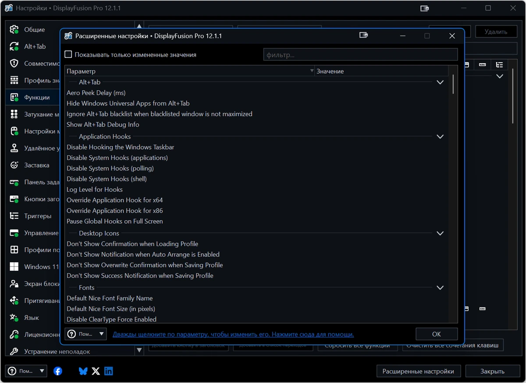The height and width of the screenshot is (383, 526).
Task: Click the Удалить button
Action: 496,32
